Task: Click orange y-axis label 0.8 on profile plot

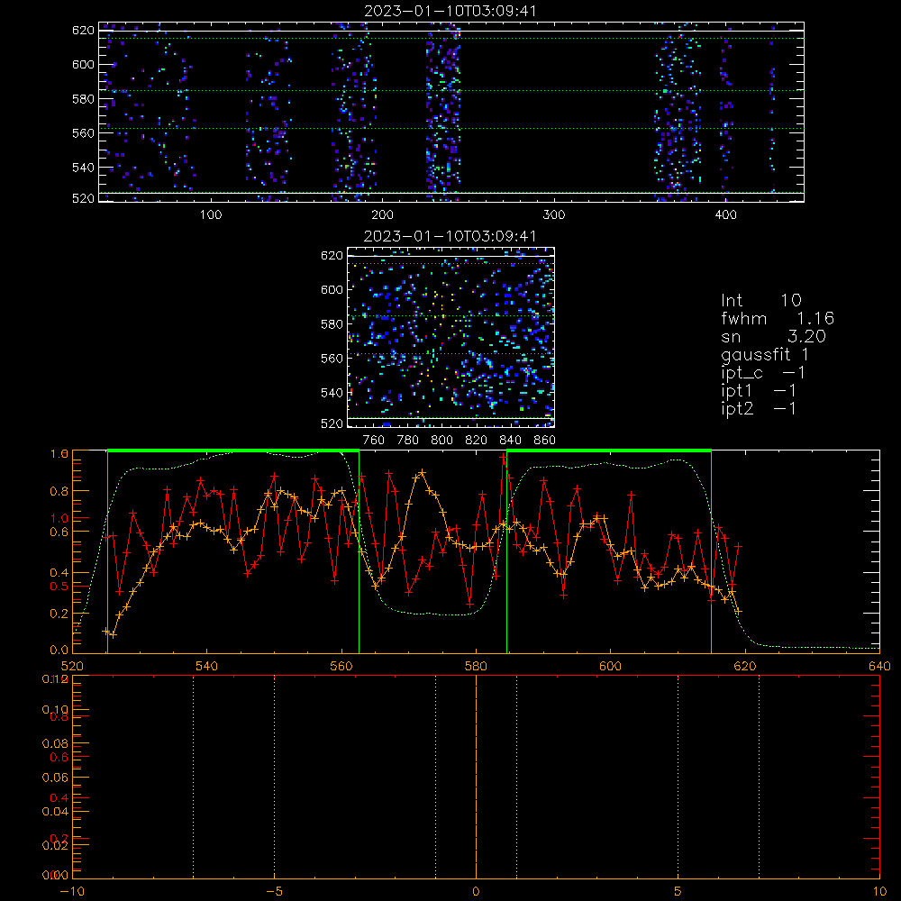Action: coord(59,491)
